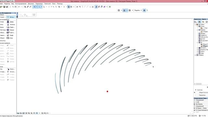Viewport: 208px width, 117px height.
Task: Select the Объект object tool
Action: pos(3,38)
